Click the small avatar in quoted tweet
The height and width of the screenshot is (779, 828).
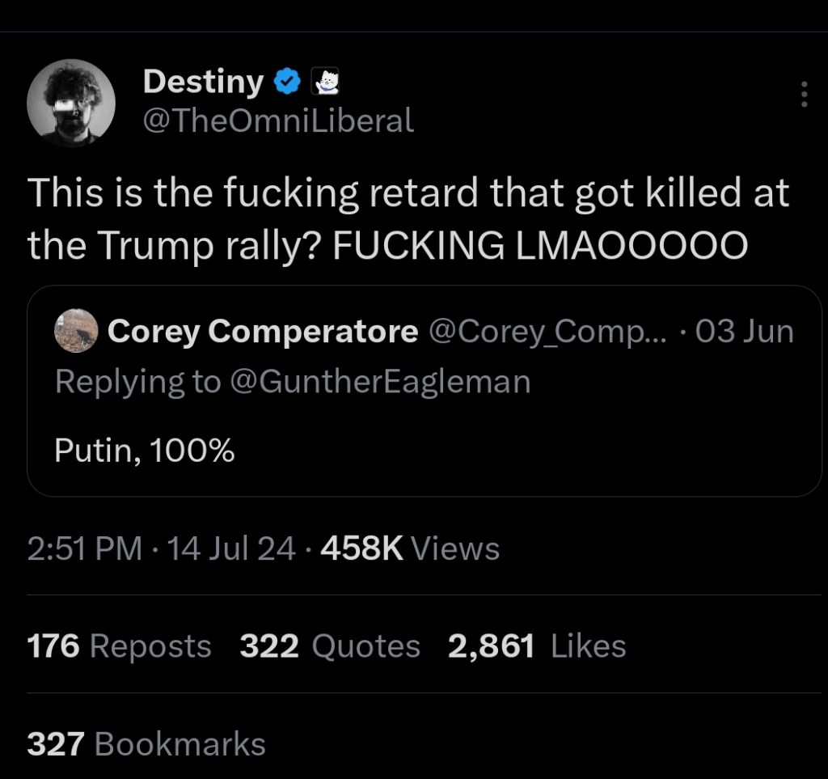click(x=76, y=331)
